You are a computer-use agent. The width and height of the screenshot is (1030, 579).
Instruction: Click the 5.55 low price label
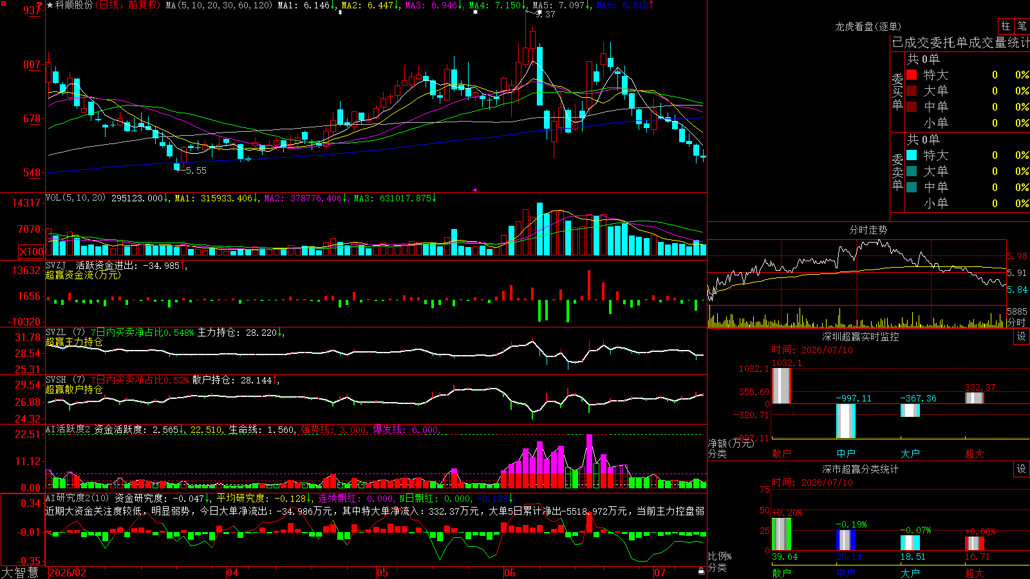[x=196, y=170]
